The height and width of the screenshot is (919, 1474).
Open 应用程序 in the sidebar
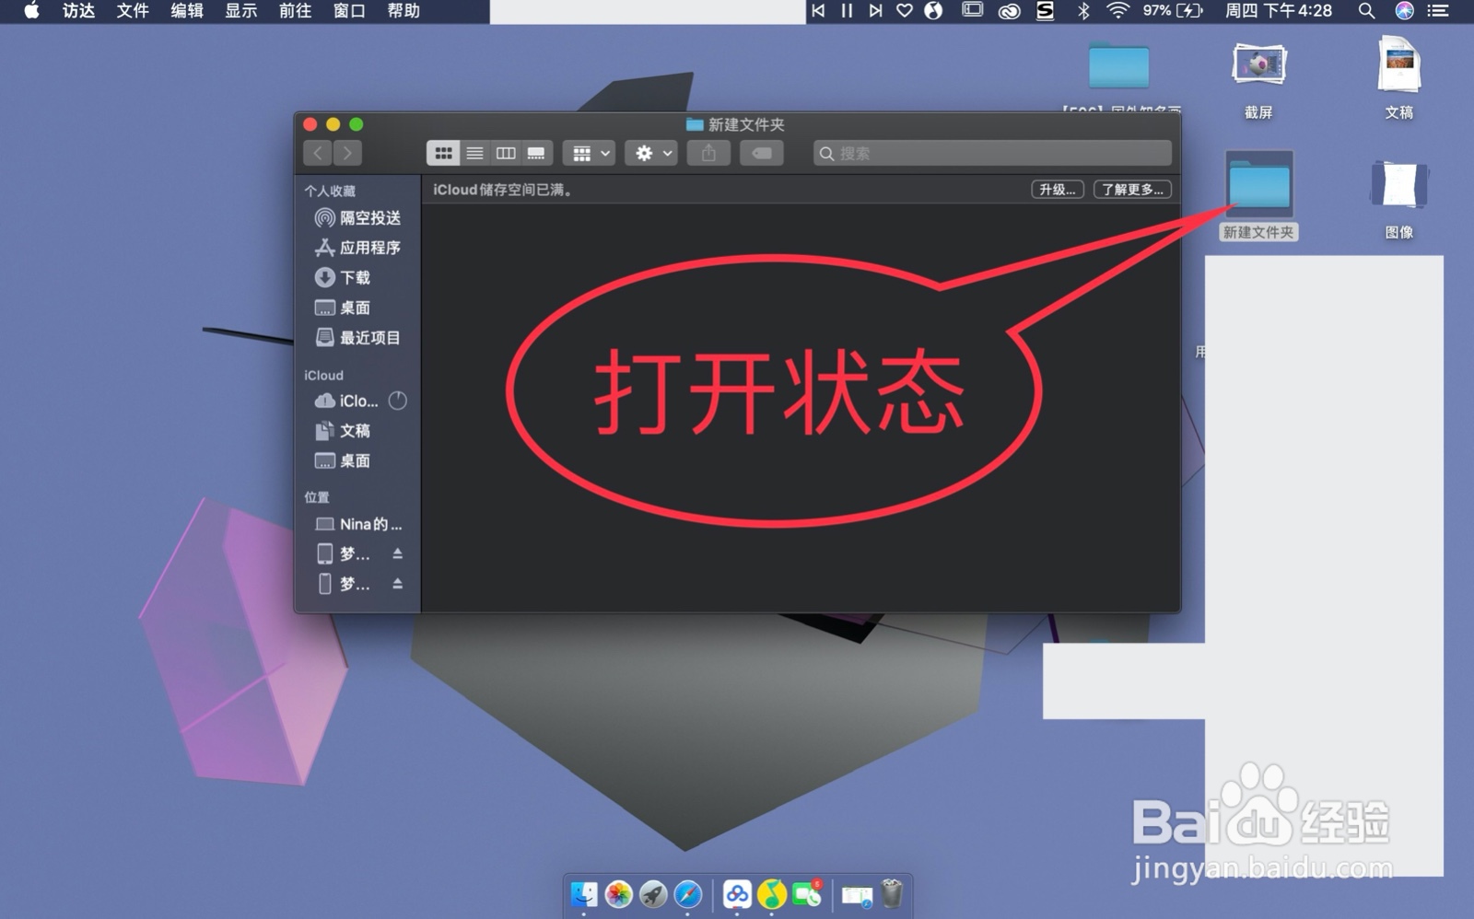pos(363,248)
